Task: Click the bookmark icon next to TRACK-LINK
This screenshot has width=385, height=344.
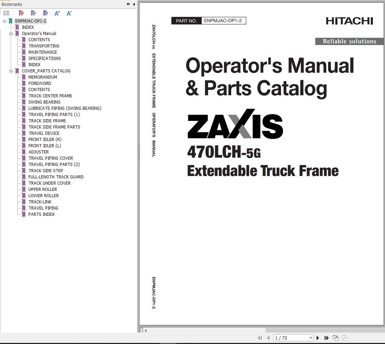Action: pyautogui.click(x=24, y=202)
